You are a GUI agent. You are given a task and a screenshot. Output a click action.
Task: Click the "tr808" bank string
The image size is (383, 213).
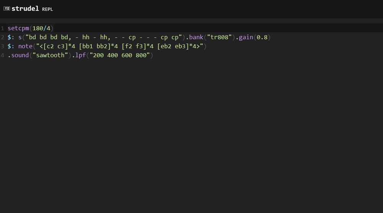coord(219,38)
